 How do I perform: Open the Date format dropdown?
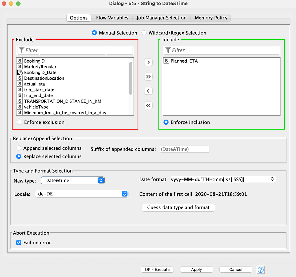point(272,179)
